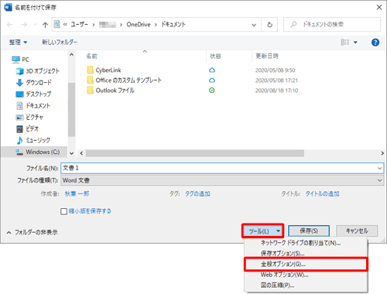Image resolution: width=387 pixels, height=294 pixels.
Task: Go up one folder level
Action: pyautogui.click(x=45, y=25)
